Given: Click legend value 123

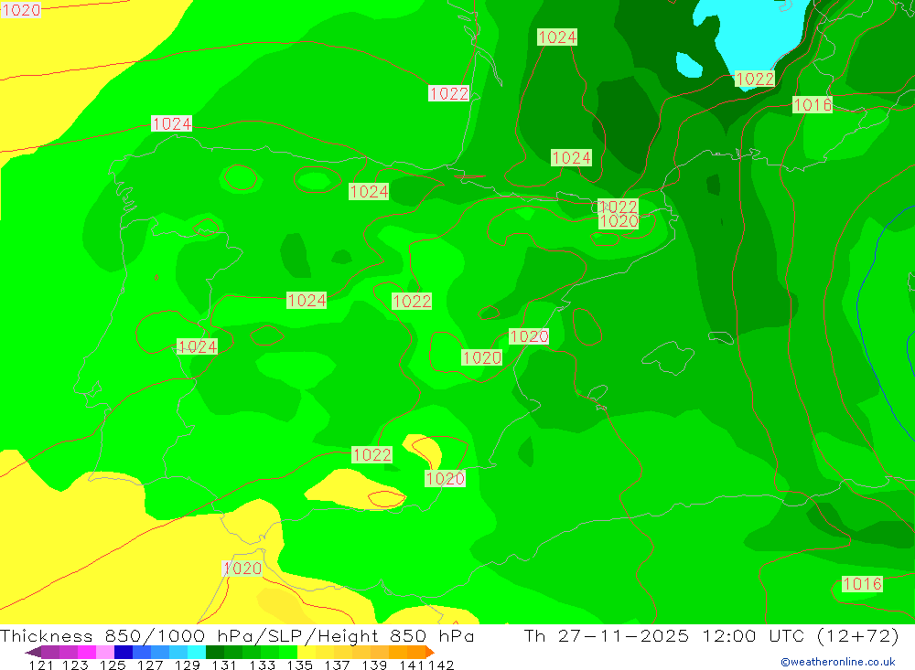Looking at the screenshot, I should point(75,665).
